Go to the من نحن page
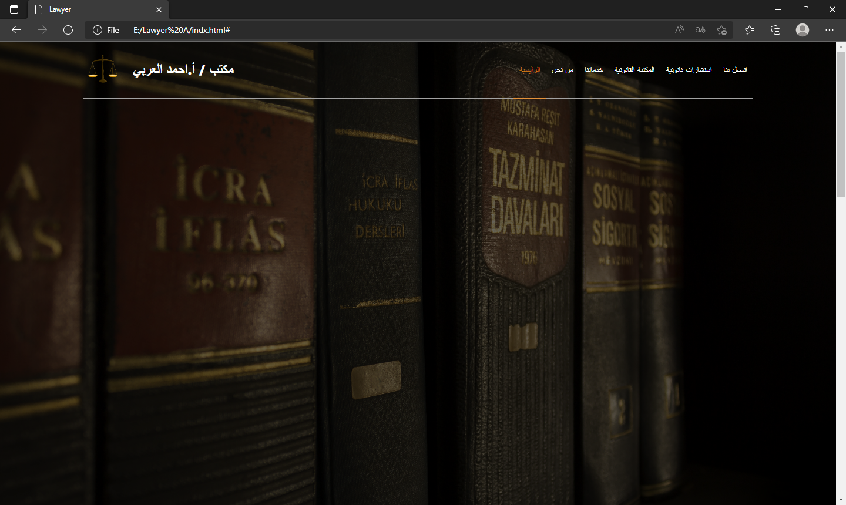The width and height of the screenshot is (846, 505). click(x=562, y=70)
